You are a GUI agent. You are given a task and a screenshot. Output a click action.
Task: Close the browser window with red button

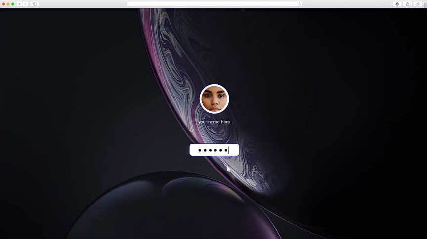coord(3,4)
